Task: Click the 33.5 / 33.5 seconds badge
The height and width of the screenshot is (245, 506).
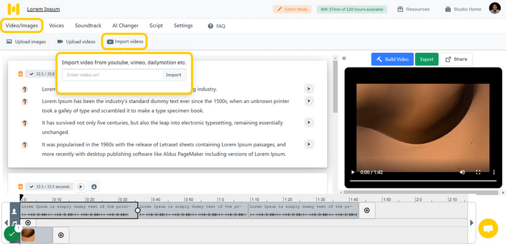Action: [x=49, y=187]
